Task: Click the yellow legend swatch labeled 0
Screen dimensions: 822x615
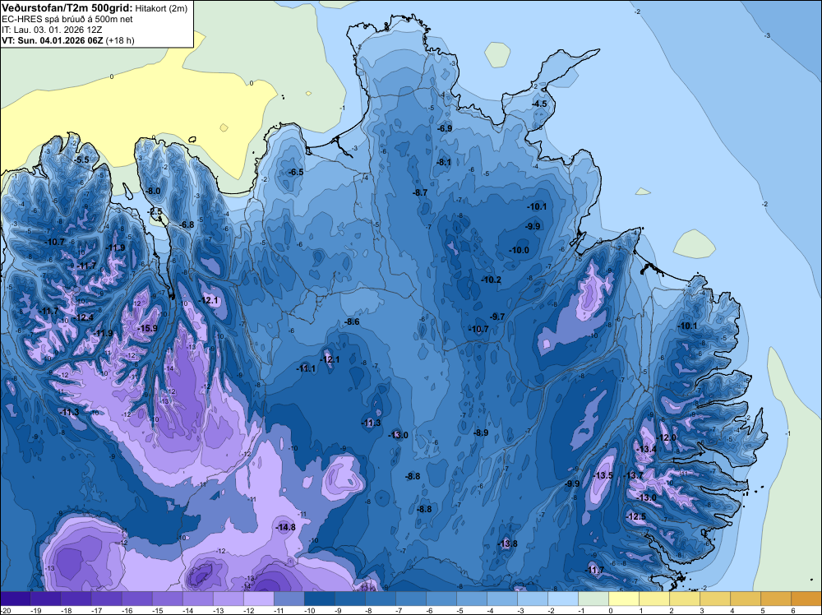Action: click(x=623, y=599)
